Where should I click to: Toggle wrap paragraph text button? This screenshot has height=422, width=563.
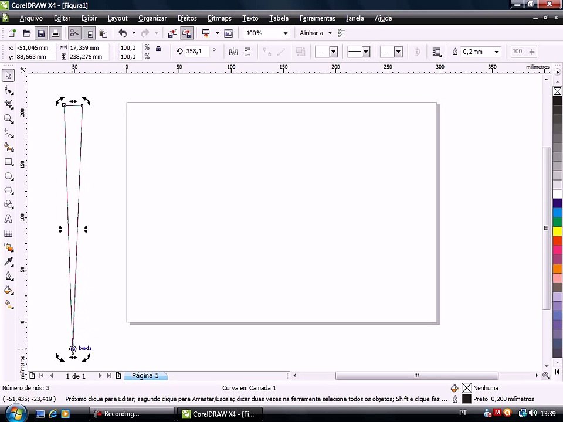click(x=436, y=52)
